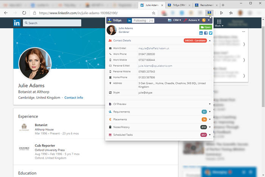Click the Work E-Mail envelope icon
265x177 pixels.
[111, 48]
